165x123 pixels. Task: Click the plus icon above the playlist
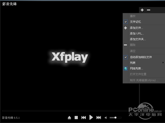pos(142,10)
